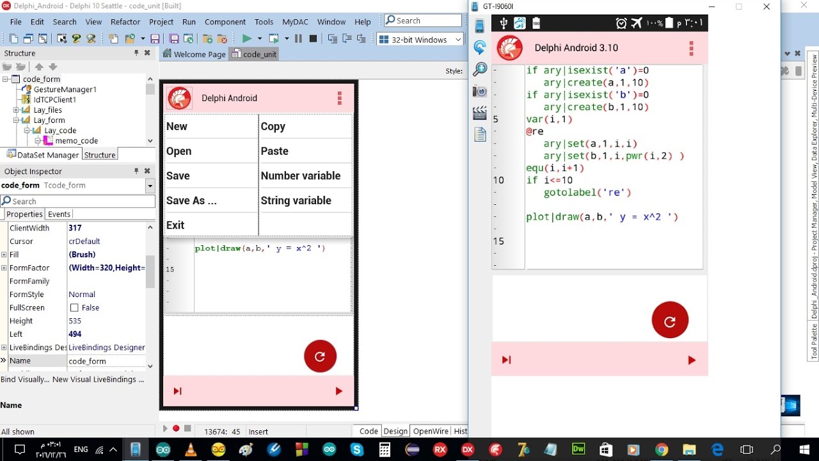Click Bind Visually... link
This screenshot has height=461, width=819.
[x=25, y=379]
